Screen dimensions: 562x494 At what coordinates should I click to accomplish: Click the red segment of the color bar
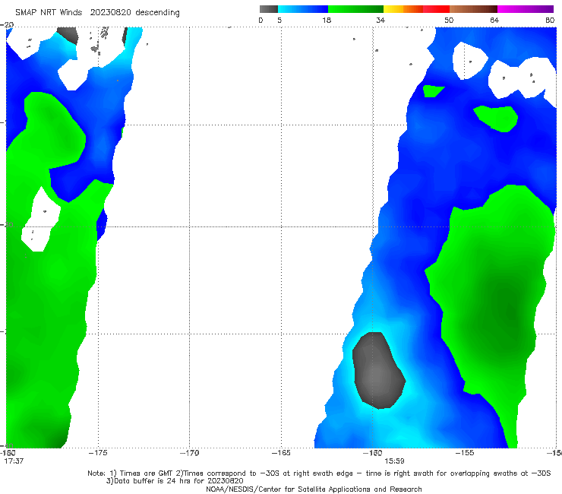tap(436, 9)
